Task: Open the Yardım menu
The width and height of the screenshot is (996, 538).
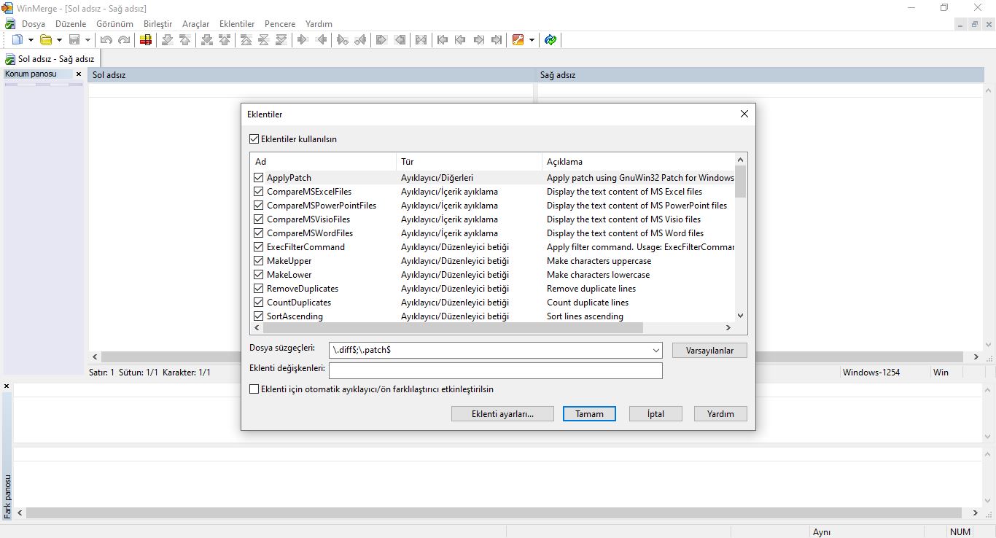Action: click(319, 24)
